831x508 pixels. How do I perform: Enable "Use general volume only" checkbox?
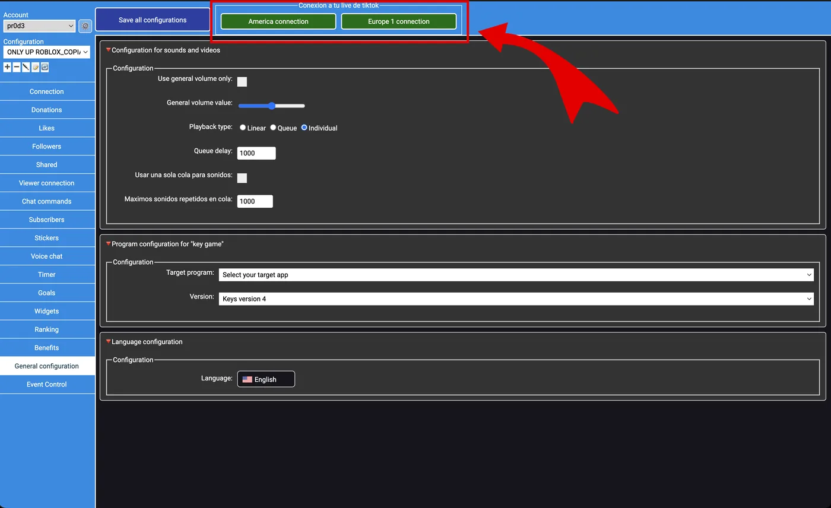tap(242, 82)
